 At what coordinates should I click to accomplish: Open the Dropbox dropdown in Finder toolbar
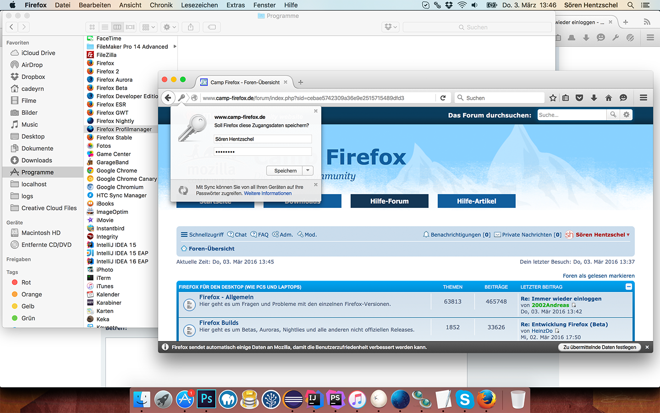coord(390,27)
